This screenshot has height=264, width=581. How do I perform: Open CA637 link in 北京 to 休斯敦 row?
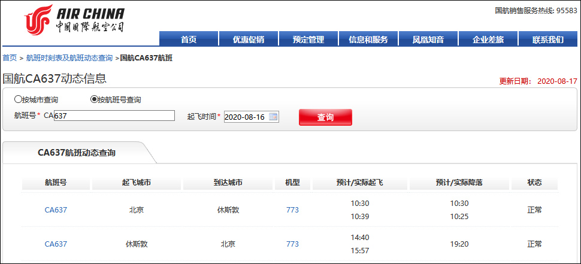56,210
